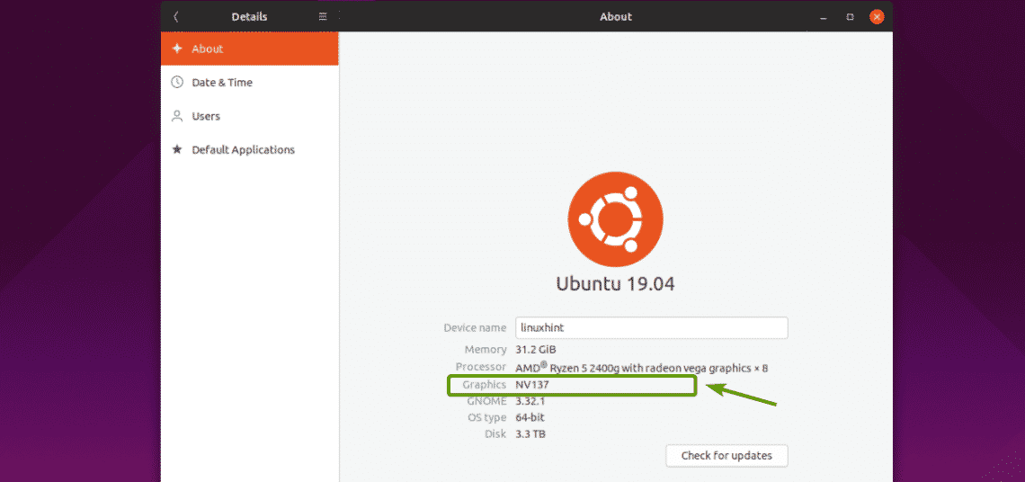This screenshot has height=482, width=1025.
Task: Open the Users panel
Action: pyautogui.click(x=250, y=116)
